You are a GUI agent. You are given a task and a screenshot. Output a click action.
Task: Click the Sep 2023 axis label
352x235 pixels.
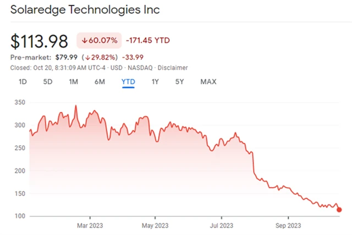(x=288, y=225)
